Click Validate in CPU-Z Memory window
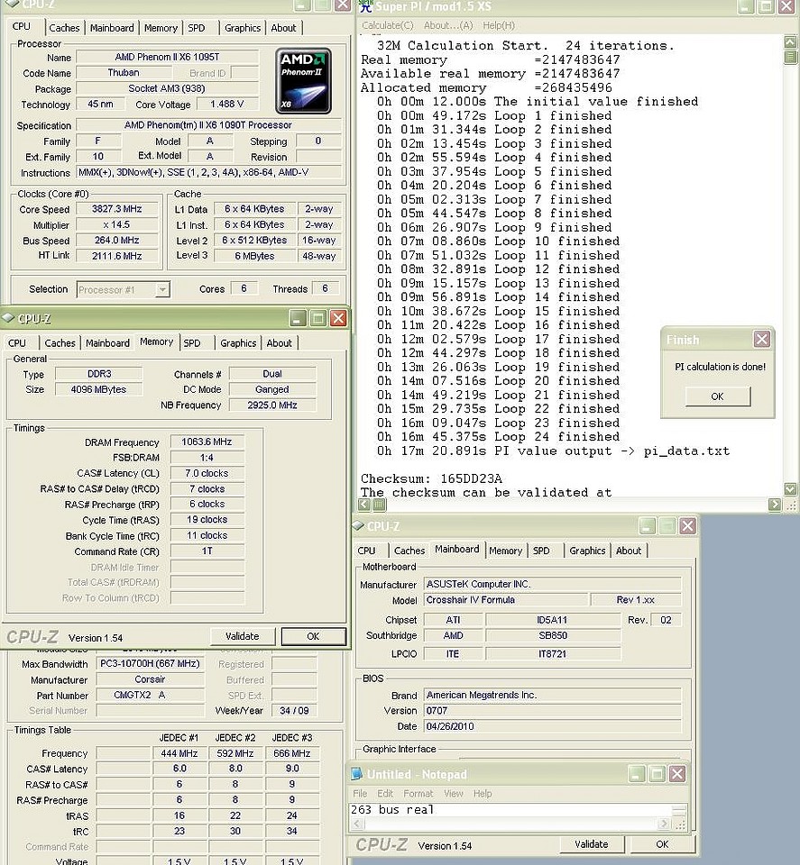 pyautogui.click(x=243, y=636)
